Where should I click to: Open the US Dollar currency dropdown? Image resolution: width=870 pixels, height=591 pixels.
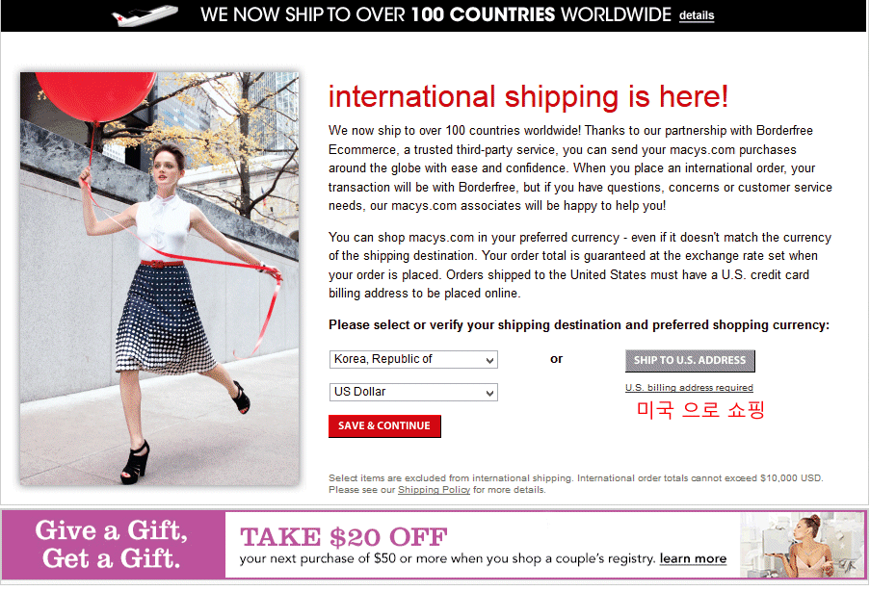413,392
